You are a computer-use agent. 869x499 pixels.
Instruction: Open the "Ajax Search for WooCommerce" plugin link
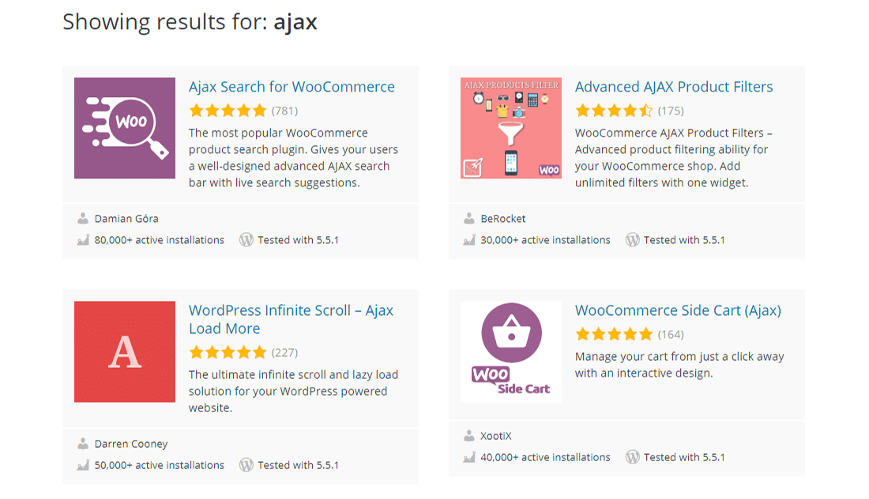pos(290,87)
